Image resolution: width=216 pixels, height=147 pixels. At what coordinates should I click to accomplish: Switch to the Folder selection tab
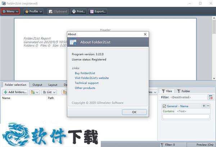[15, 85]
